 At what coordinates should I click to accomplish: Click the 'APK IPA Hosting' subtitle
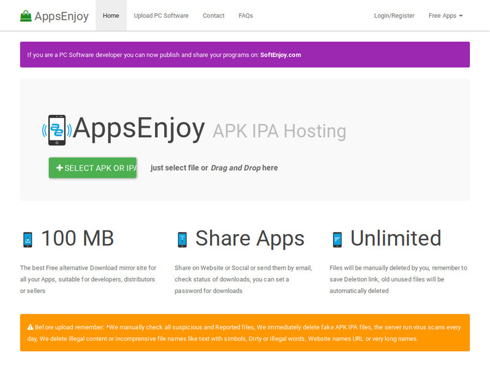(x=279, y=131)
